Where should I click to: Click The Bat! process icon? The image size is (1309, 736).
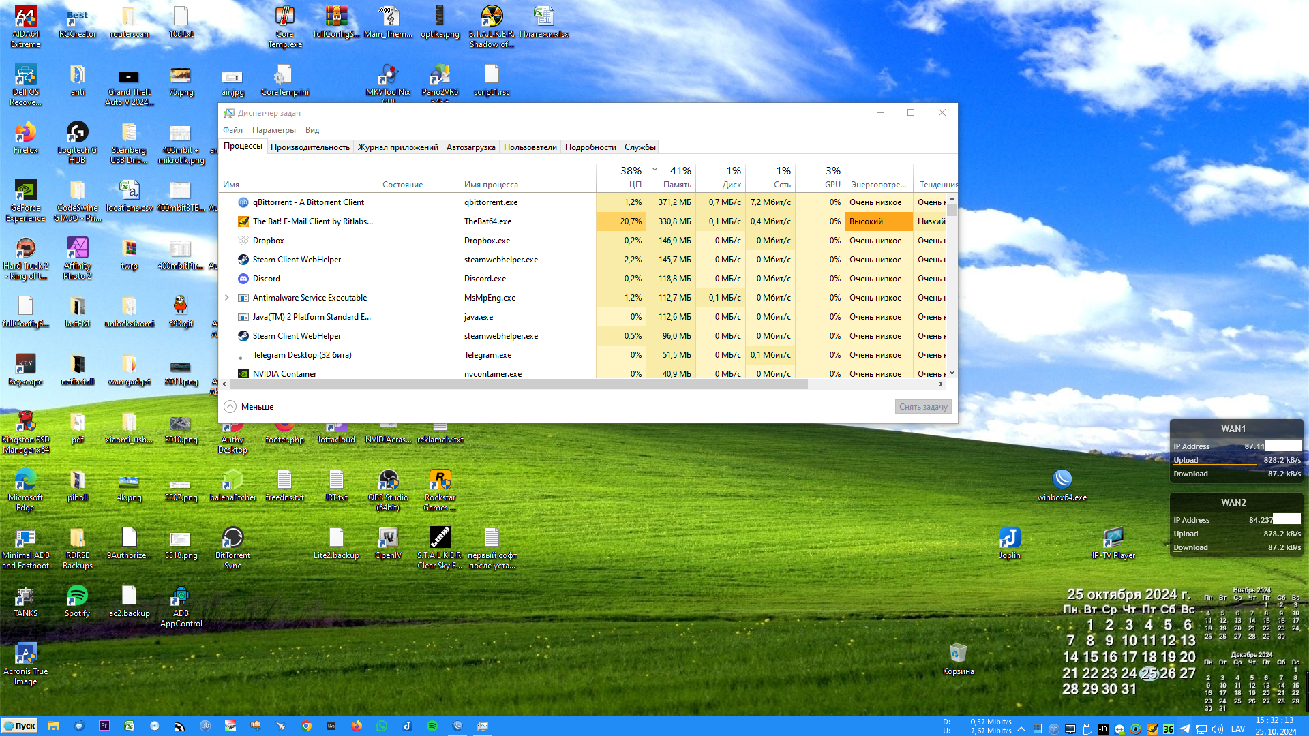pos(243,221)
